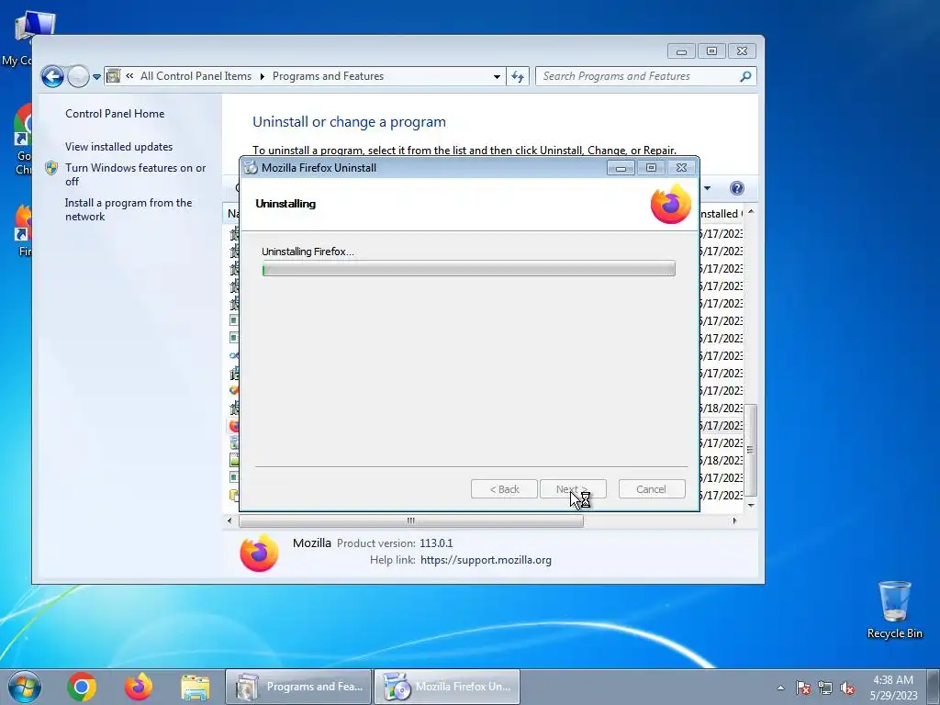Viewport: 940px width, 705px height.
Task: Click the vertical scrollbar thumb in program list
Action: 751,450
